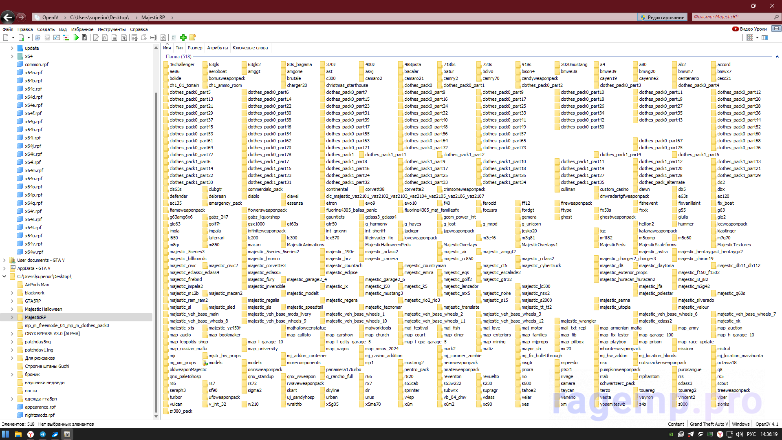This screenshot has width=782, height=440.
Task: Open the view mode dropdown arrow
Action: coord(757,38)
